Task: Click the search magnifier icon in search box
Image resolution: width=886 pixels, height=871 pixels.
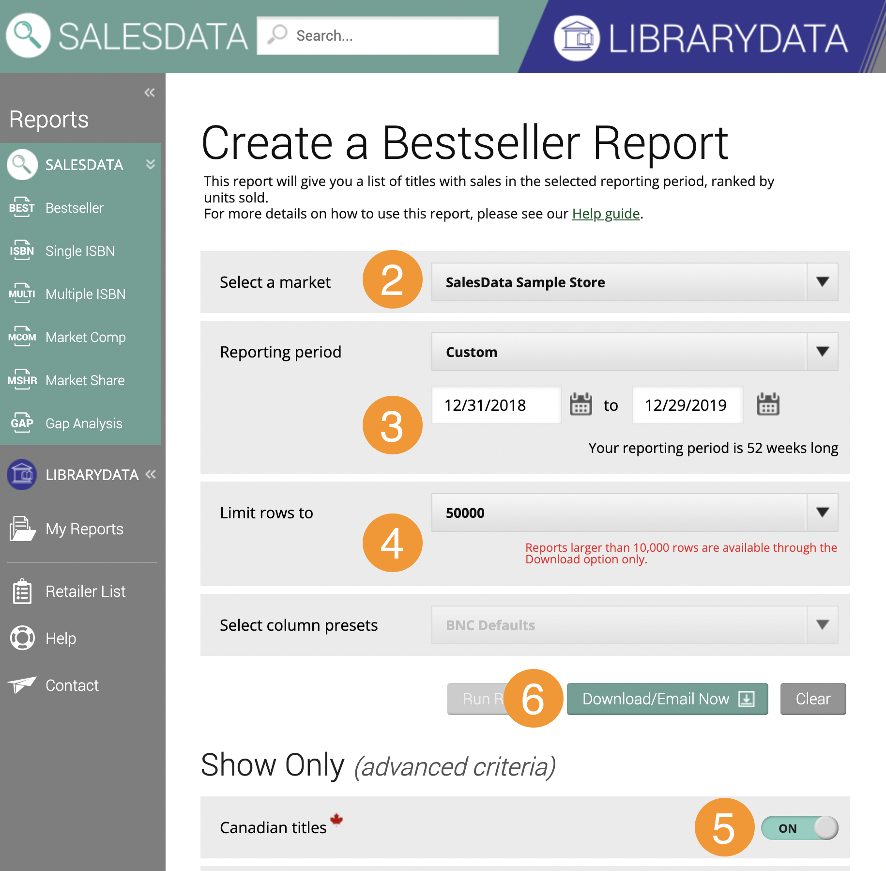Action: click(277, 35)
